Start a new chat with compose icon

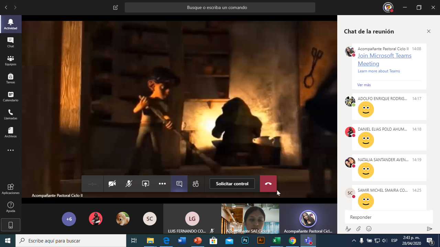[x=115, y=7]
